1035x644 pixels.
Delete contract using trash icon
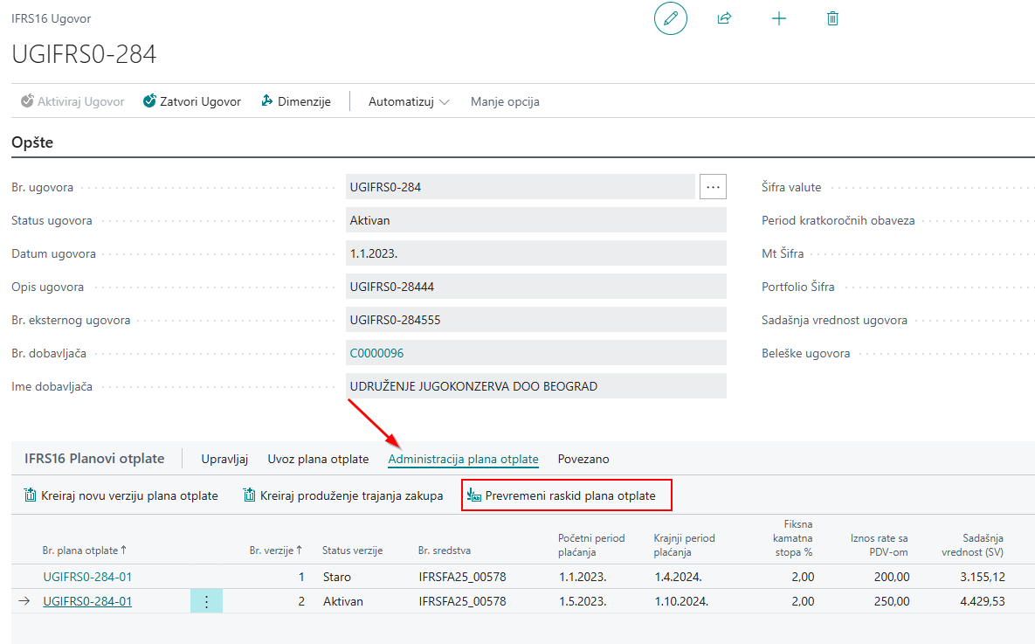click(833, 18)
